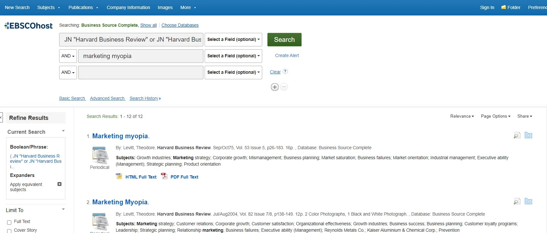Open the Share dropdown
Viewport: 547px width, 233px height.
pos(525,116)
